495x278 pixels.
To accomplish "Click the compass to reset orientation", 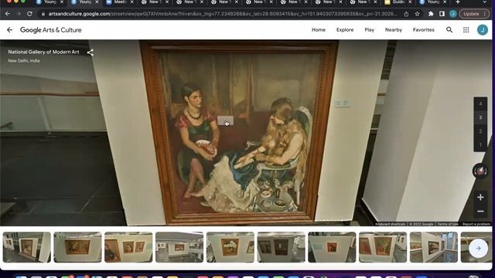I will 480,171.
